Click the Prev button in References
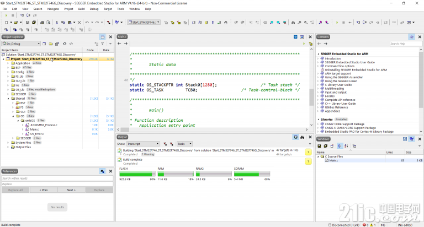424x227 pixels. click(x=44, y=190)
